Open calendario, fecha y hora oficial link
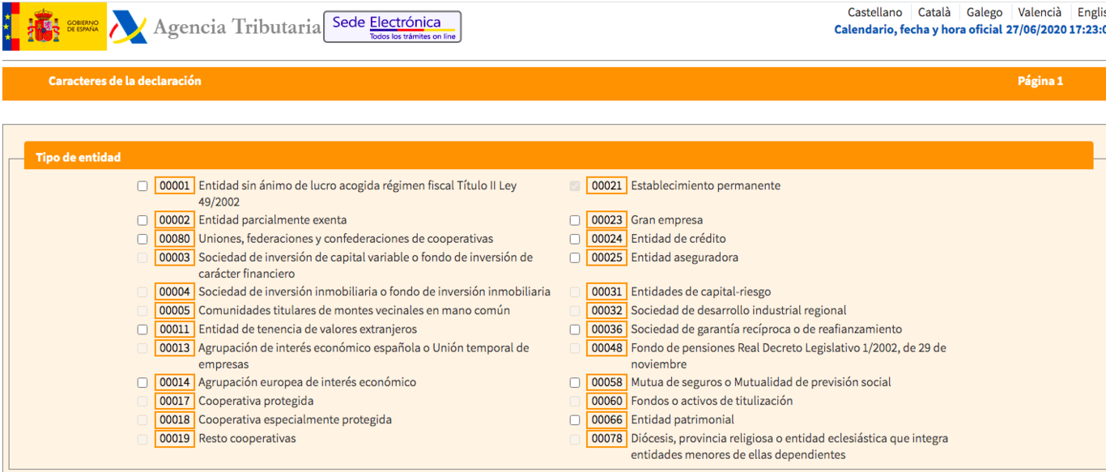The width and height of the screenshot is (1106, 472). pyautogui.click(x=917, y=29)
